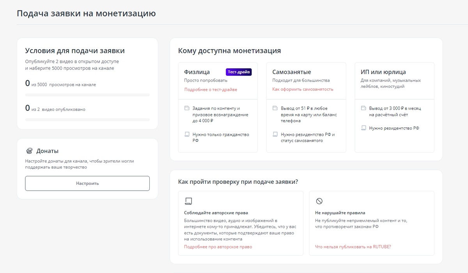Click the 'Для компаний, музыкальных лейблов' description

click(391, 83)
